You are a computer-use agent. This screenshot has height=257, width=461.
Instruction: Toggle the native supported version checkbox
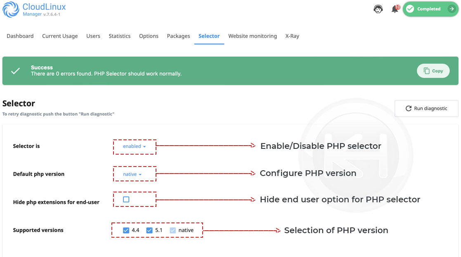point(173,230)
